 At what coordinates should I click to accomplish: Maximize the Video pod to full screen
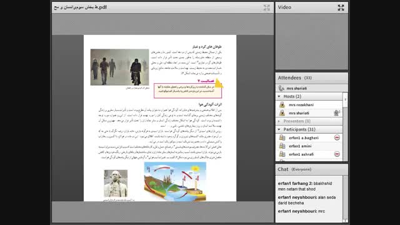[x=341, y=7]
